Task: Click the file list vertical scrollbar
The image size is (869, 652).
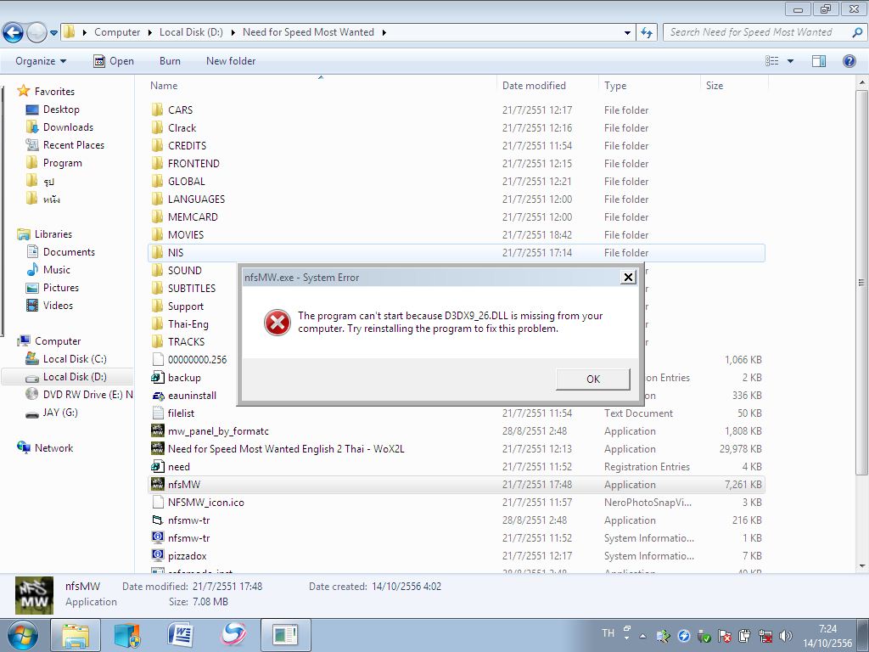Action: tap(862, 280)
